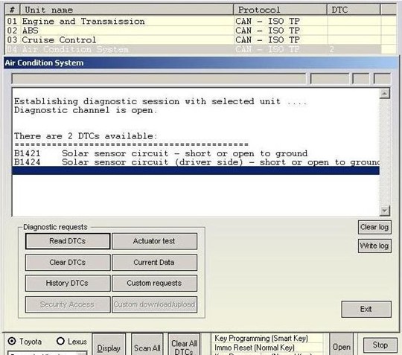Viewport: 402px width, 355px height.
Task: Select the Lexus radio button
Action: (60, 341)
